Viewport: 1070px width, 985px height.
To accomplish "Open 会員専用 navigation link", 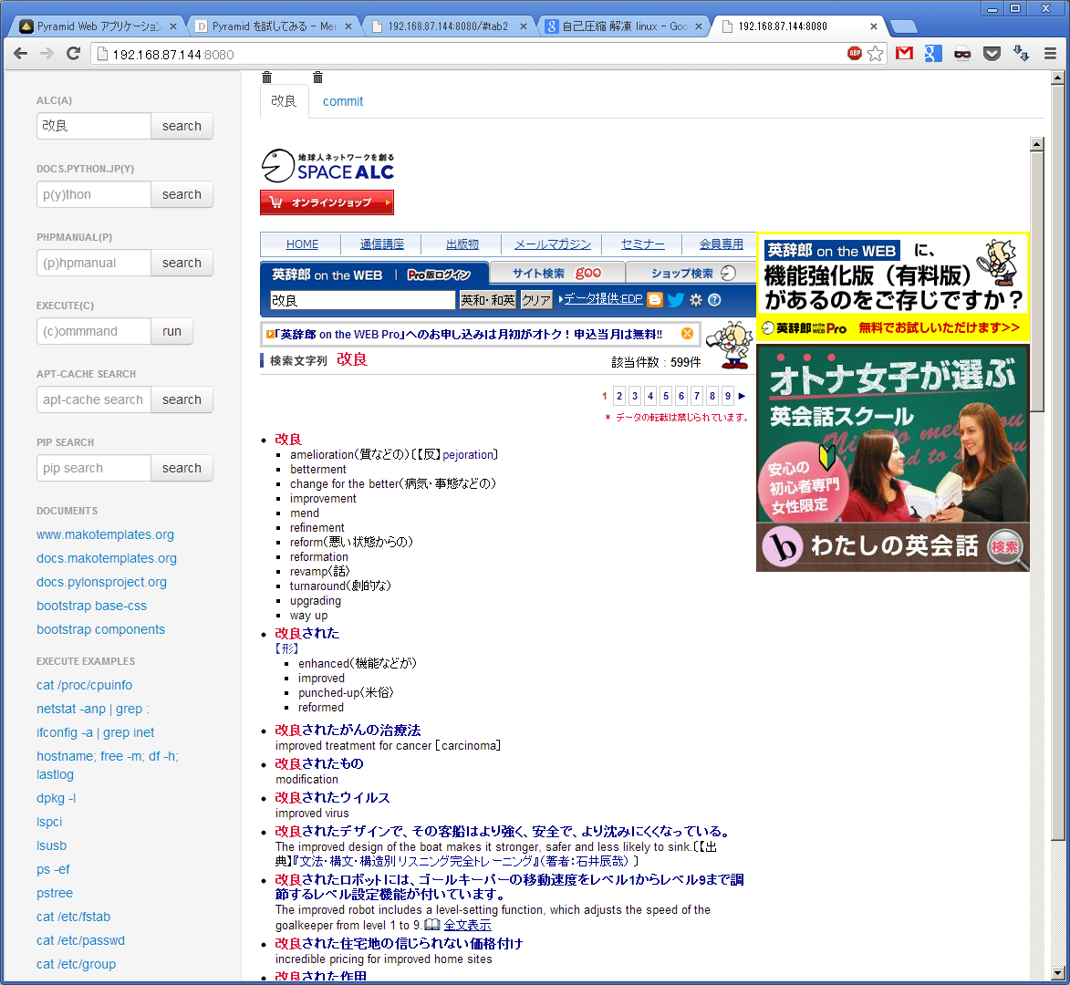I will click(722, 244).
